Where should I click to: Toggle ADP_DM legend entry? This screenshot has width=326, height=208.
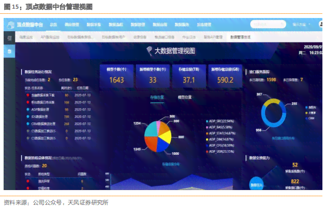pos(220,139)
